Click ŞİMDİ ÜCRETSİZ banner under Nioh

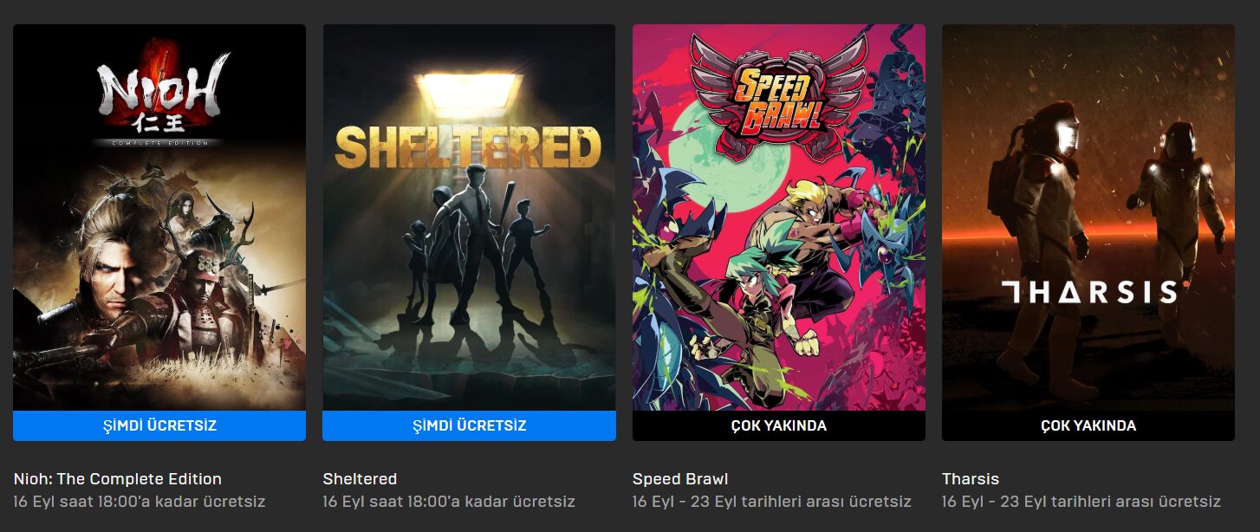click(159, 425)
